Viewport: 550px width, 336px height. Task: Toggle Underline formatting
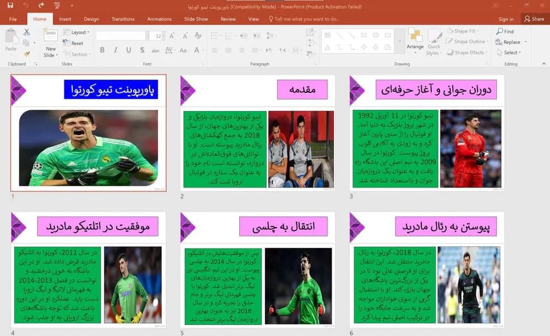tap(129, 50)
